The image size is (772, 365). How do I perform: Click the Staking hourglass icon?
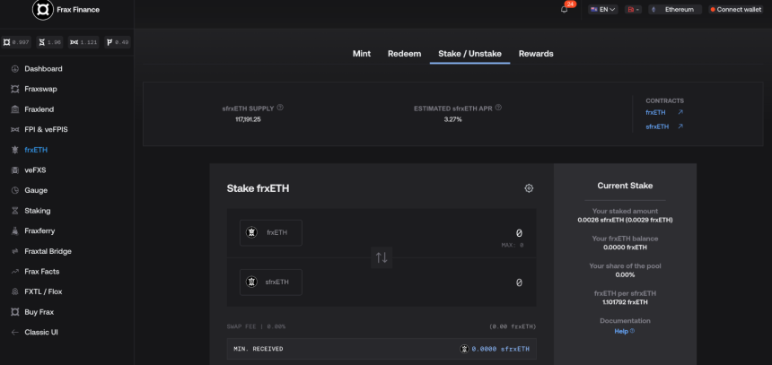point(14,211)
